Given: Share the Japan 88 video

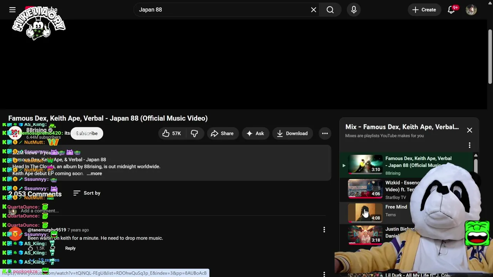Looking at the screenshot, I should click(223, 133).
